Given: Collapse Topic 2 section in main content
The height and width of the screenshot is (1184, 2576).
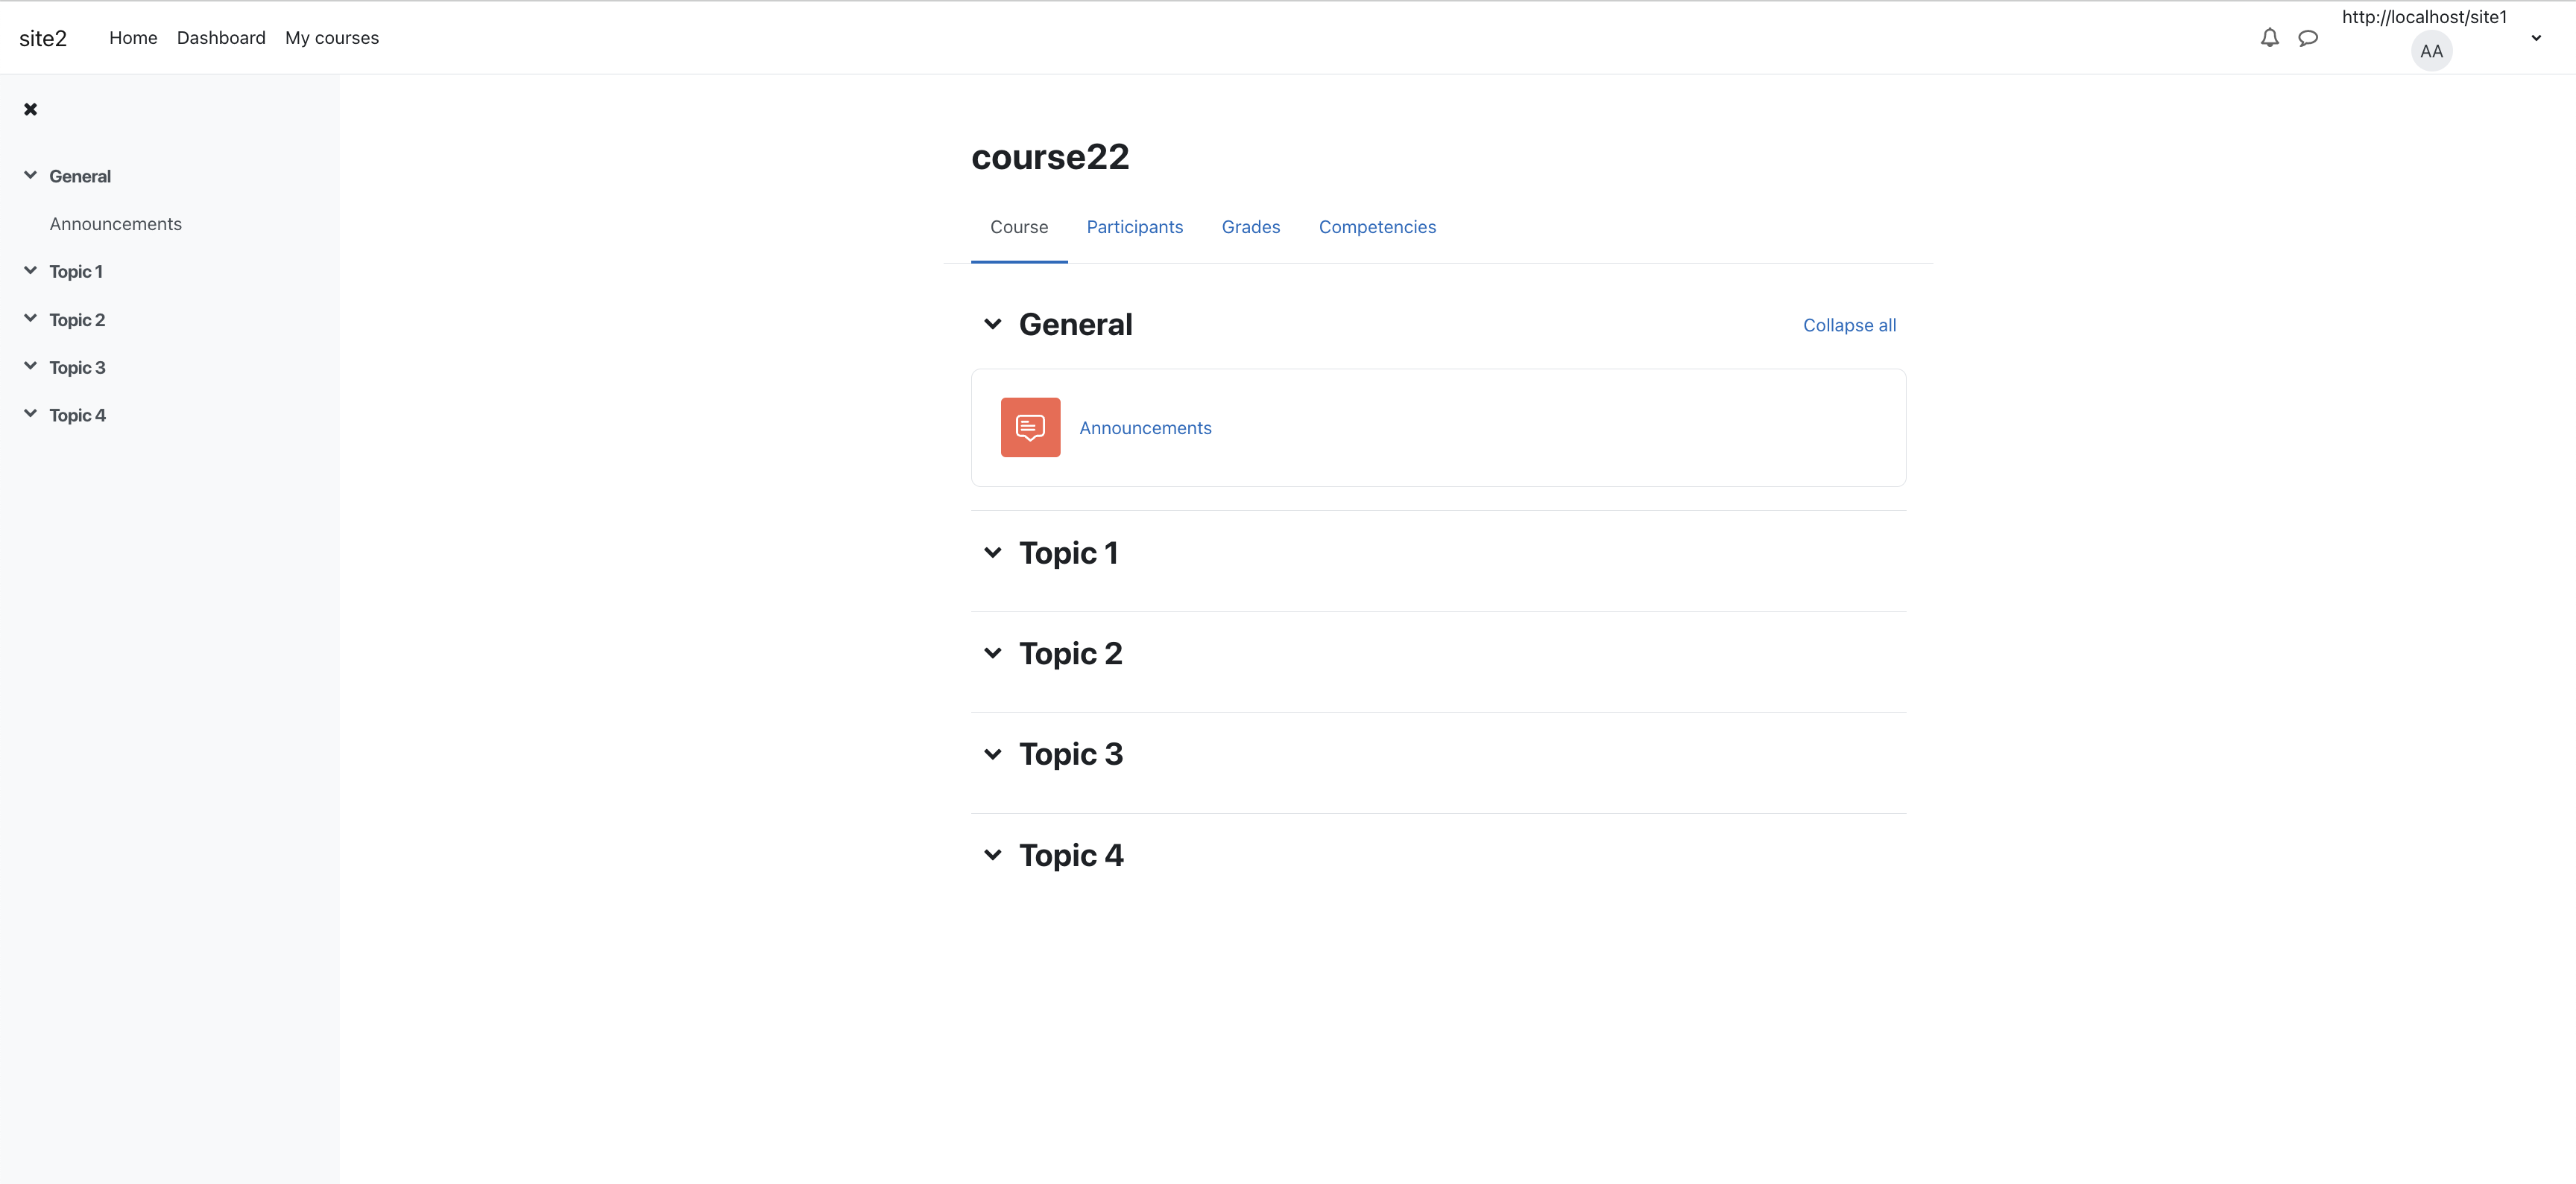Looking at the screenshot, I should tap(992, 654).
